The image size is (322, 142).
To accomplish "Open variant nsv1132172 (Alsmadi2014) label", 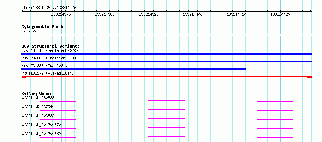I will [x=48, y=73].
